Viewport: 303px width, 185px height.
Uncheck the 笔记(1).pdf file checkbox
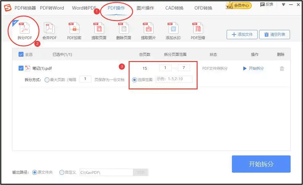click(x=21, y=68)
